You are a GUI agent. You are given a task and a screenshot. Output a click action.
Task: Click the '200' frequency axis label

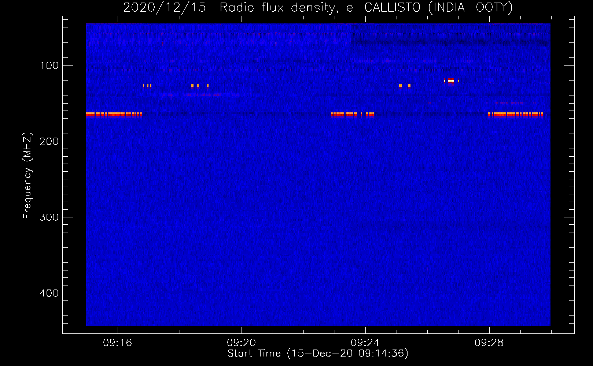click(x=49, y=141)
